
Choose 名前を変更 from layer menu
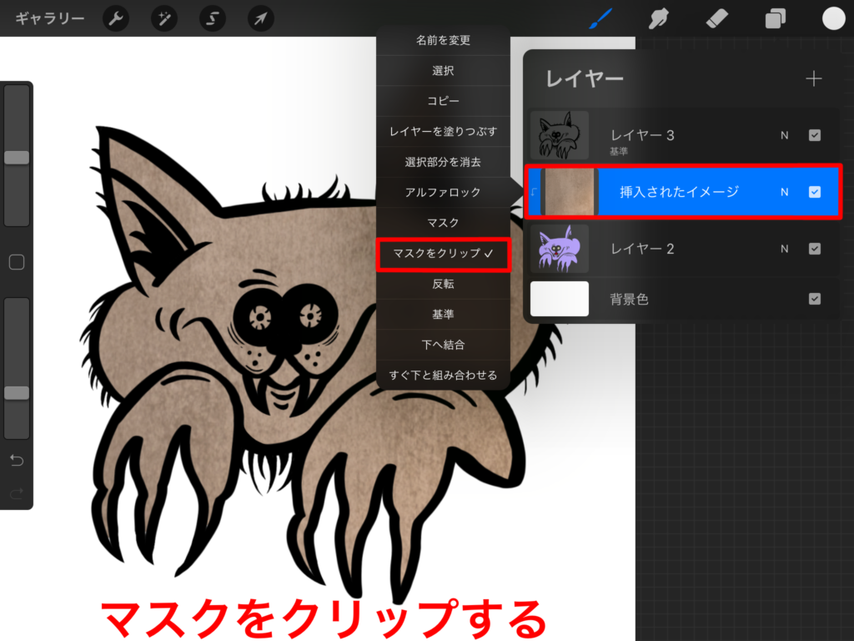tap(443, 40)
